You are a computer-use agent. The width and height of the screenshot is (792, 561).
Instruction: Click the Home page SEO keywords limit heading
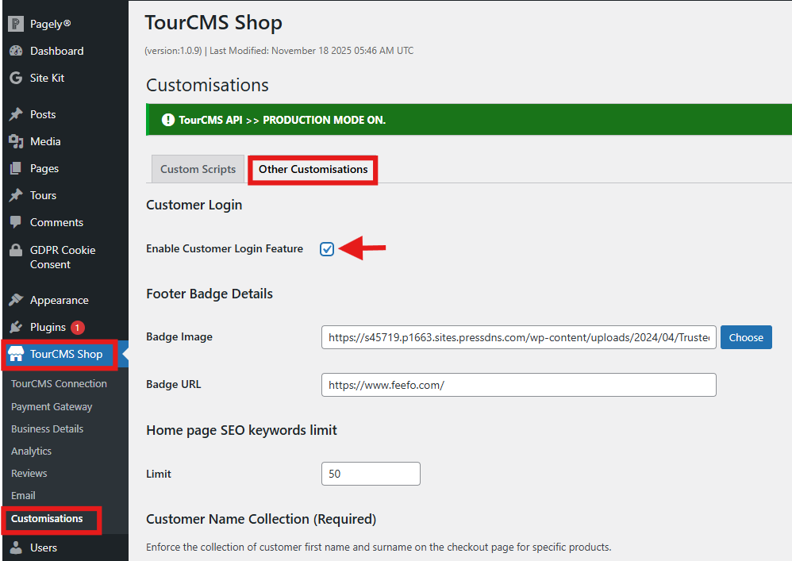pyautogui.click(x=241, y=430)
